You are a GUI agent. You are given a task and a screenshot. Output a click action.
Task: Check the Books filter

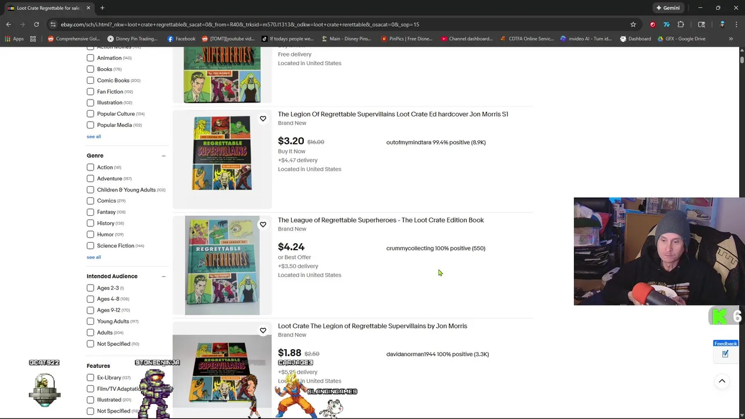(90, 69)
